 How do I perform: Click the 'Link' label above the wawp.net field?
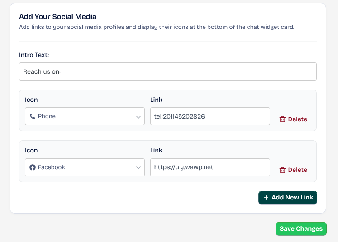coord(156,151)
